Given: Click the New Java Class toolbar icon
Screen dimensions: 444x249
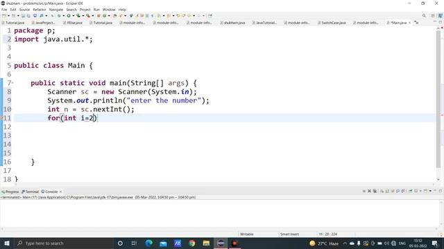Looking at the screenshot, I should [x=104, y=16].
